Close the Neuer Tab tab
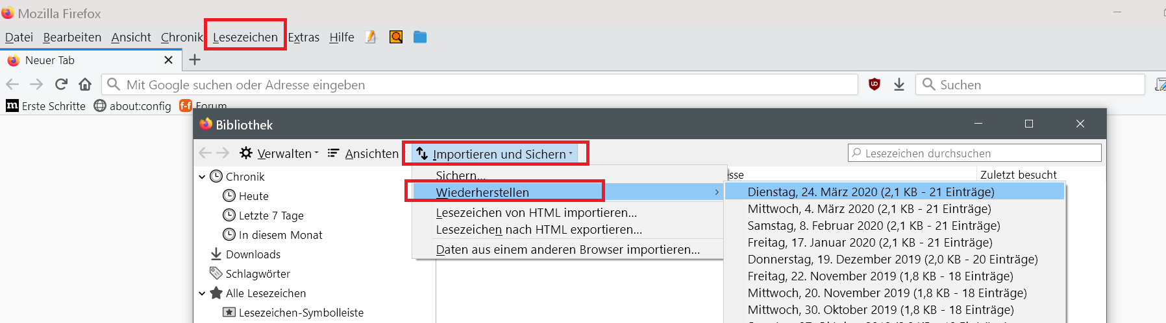 pos(168,60)
